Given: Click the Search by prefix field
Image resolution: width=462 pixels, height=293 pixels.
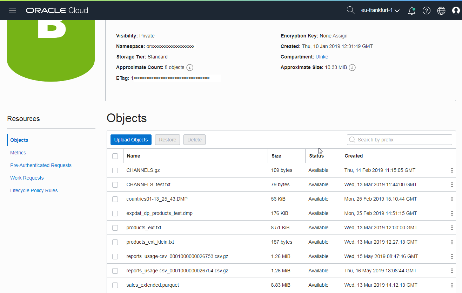Looking at the screenshot, I should click(x=400, y=140).
